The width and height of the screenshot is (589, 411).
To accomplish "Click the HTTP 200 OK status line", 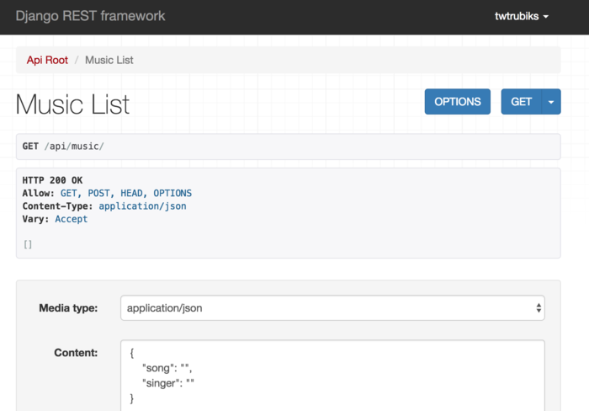I will pyautogui.click(x=52, y=180).
